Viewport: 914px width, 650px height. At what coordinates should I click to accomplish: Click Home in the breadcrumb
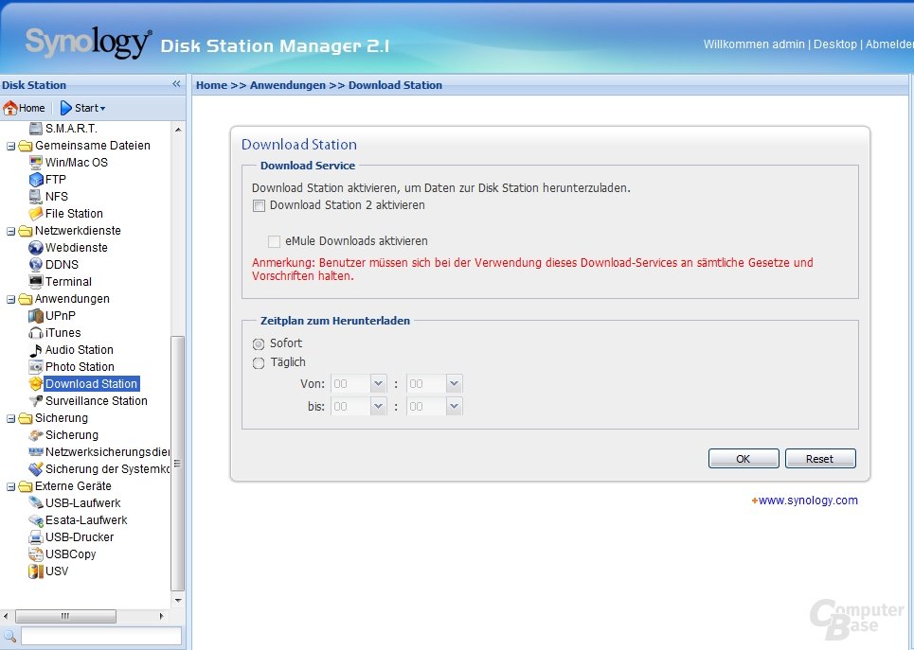click(211, 85)
